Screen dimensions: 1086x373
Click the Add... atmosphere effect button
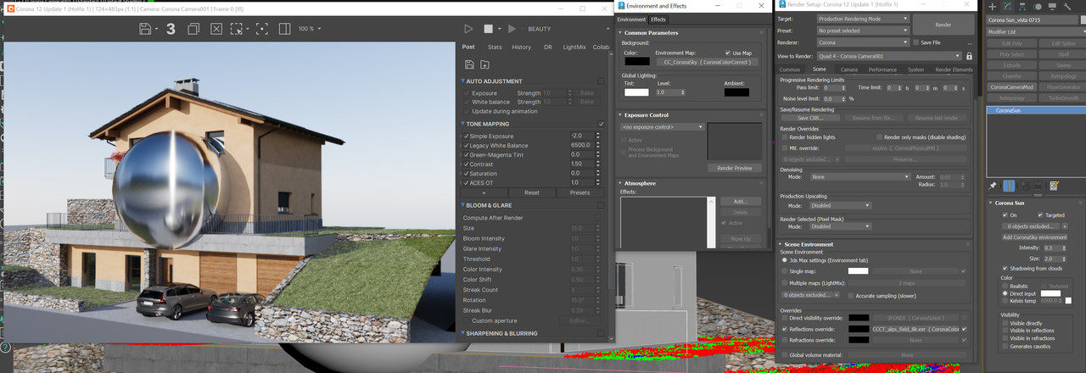pos(741,201)
